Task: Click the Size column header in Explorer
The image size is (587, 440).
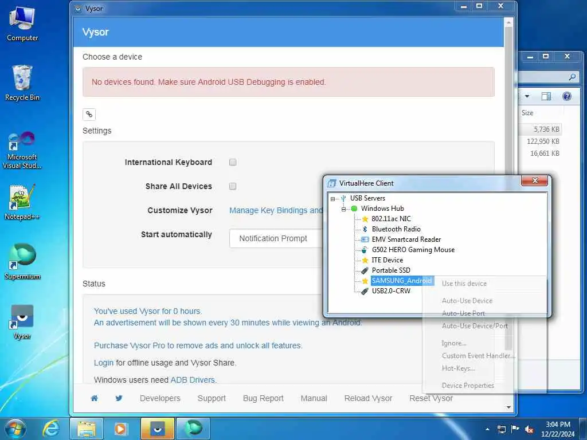Action: click(x=527, y=113)
